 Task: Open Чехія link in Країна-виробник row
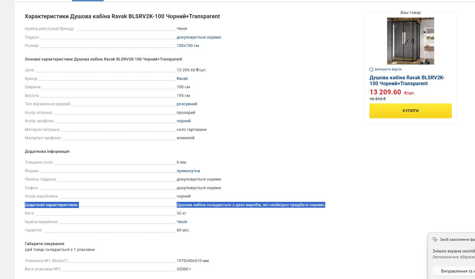pyautogui.click(x=182, y=222)
